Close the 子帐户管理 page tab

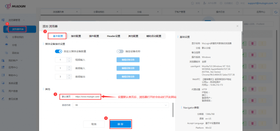pyautogui.click(x=199, y=12)
